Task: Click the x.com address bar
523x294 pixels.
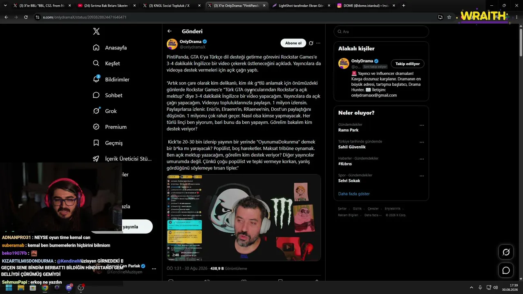Action: pos(235,17)
